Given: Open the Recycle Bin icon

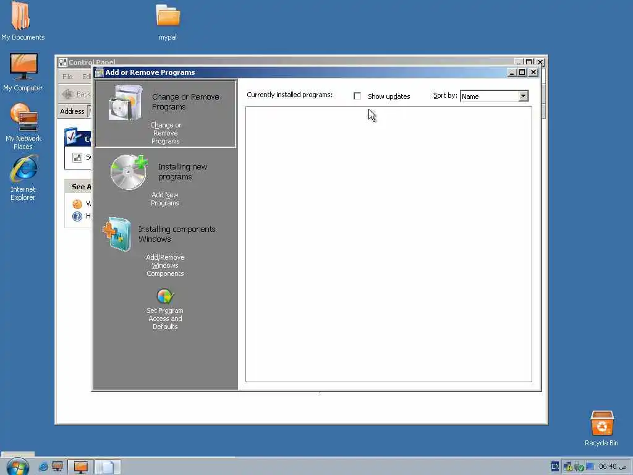Looking at the screenshot, I should click(x=601, y=423).
